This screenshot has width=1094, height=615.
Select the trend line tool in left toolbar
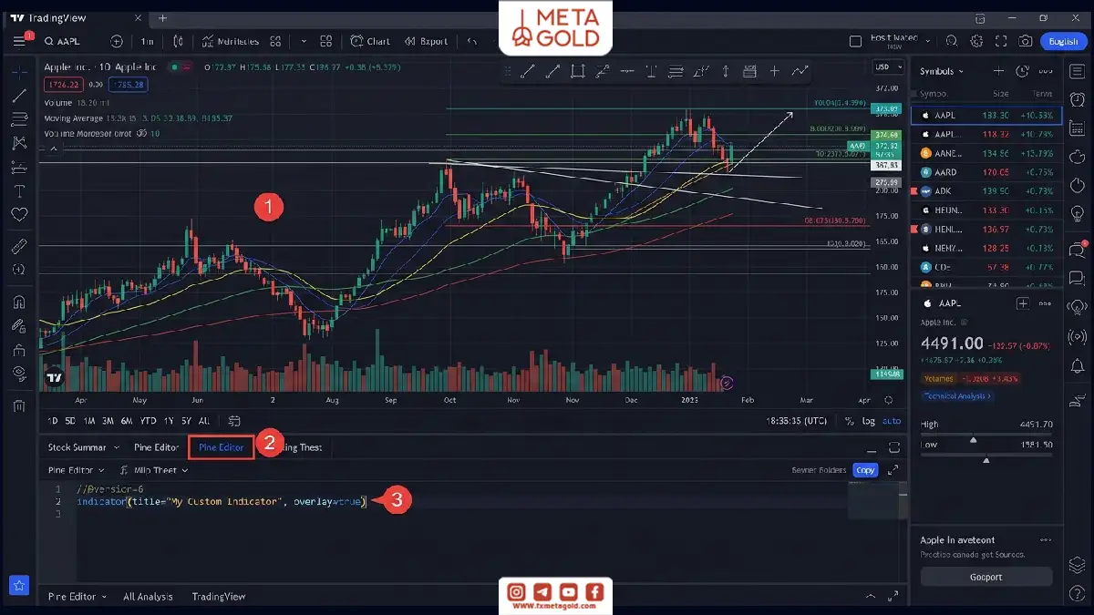click(x=19, y=96)
